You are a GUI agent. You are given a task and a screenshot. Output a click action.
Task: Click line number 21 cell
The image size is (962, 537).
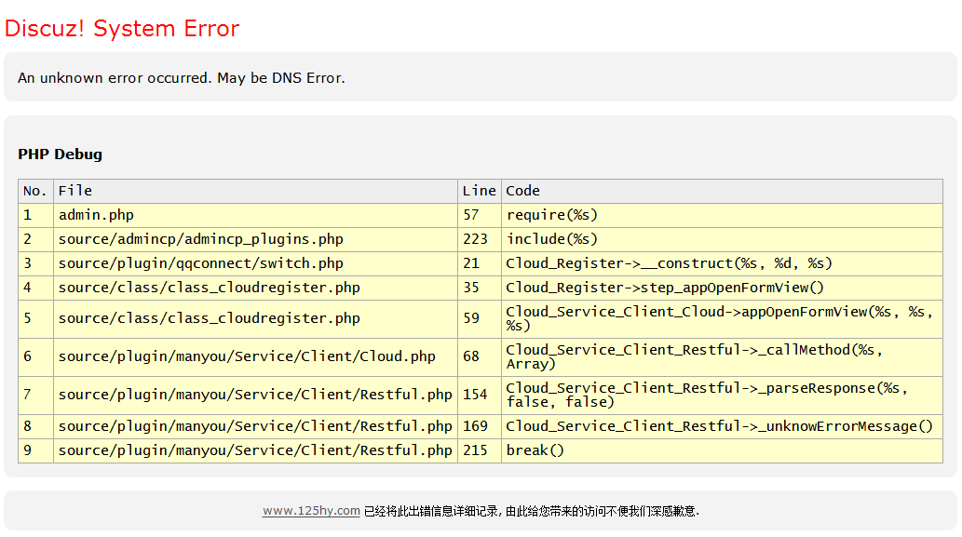(480, 263)
